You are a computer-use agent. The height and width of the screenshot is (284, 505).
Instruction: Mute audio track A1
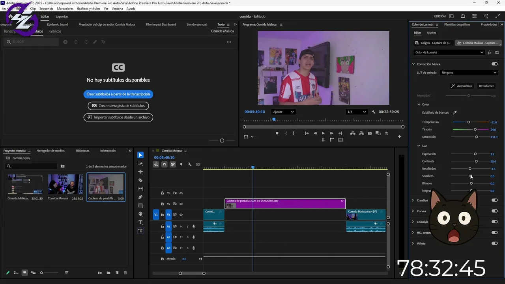click(x=181, y=226)
